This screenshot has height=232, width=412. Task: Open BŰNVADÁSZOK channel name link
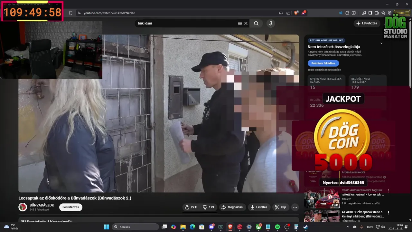42,205
